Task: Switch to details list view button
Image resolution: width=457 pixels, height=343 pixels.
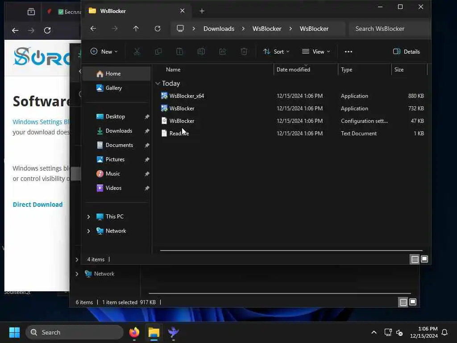Action: [415, 259]
